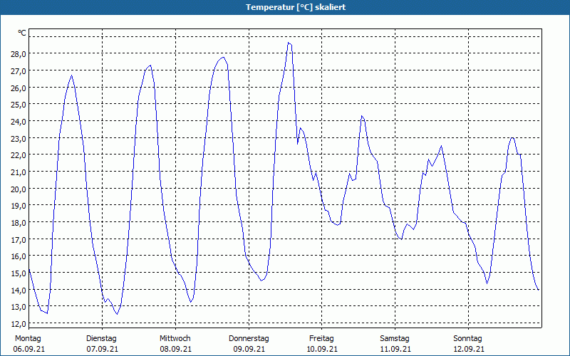Click the curve's peak on Montag
This screenshot has height=356, width=570.
click(x=71, y=75)
